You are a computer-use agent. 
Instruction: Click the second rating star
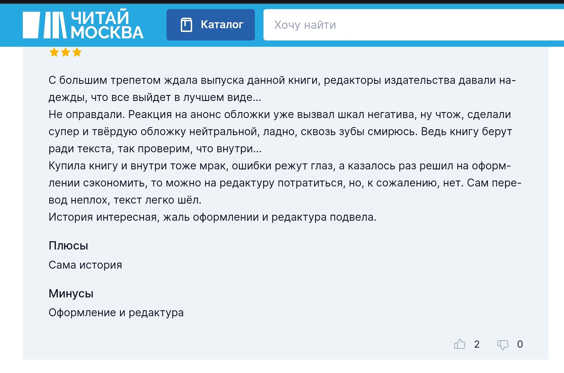66,53
